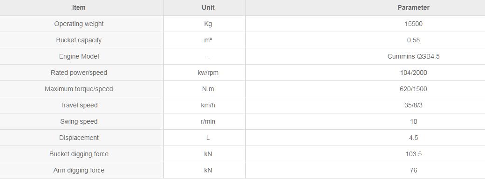This screenshot has height=179, width=485.
Task: Click the Maximum torque/speed label
Action: (79, 89)
